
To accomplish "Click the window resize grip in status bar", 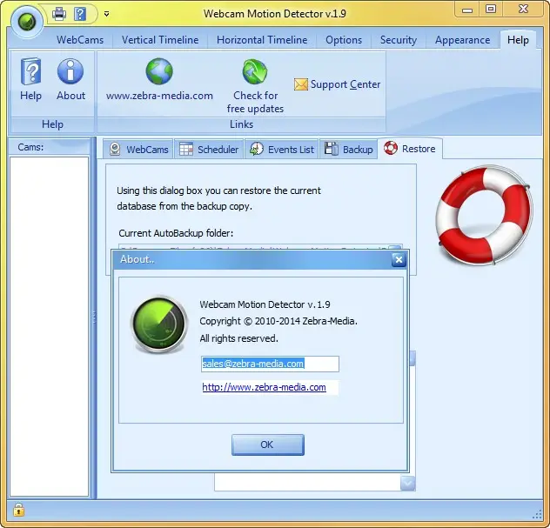I will click(x=537, y=514).
